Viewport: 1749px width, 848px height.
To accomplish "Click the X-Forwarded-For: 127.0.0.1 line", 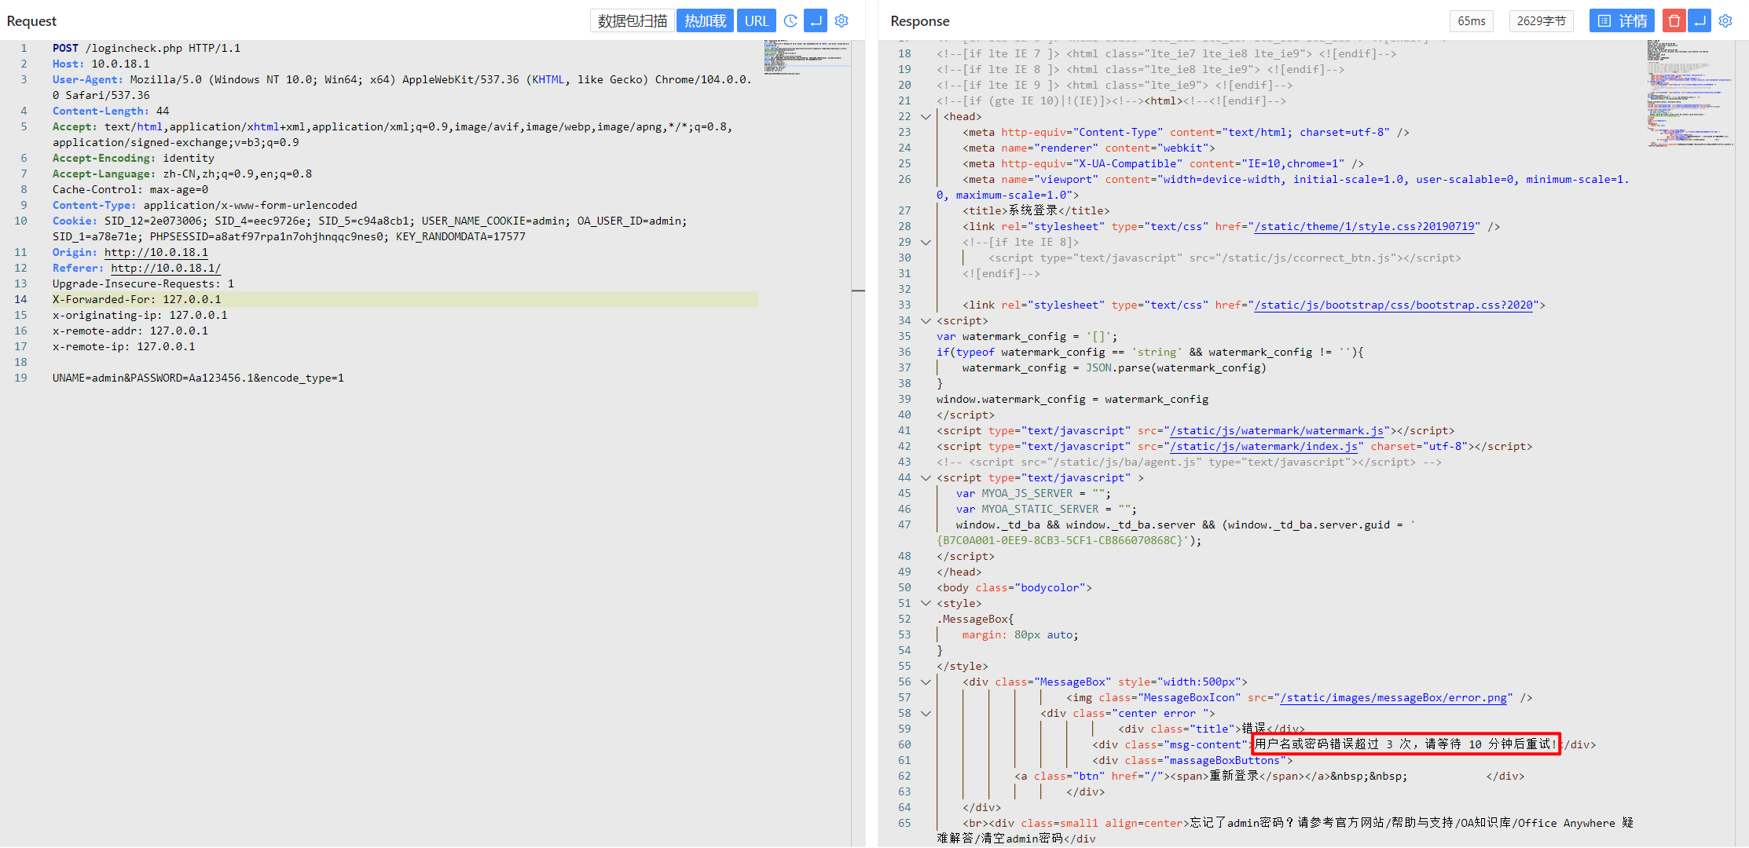I will click(137, 299).
